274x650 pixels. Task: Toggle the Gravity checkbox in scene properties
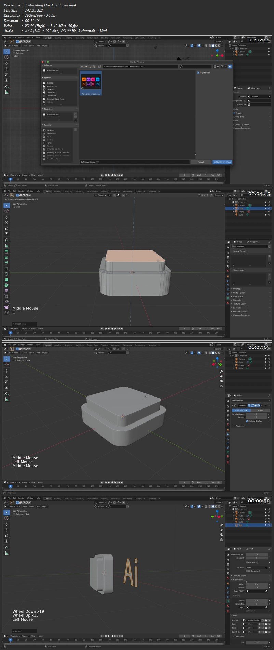coord(234,113)
